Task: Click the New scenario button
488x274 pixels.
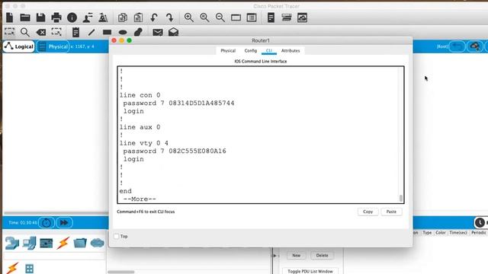Action: tap(297, 256)
